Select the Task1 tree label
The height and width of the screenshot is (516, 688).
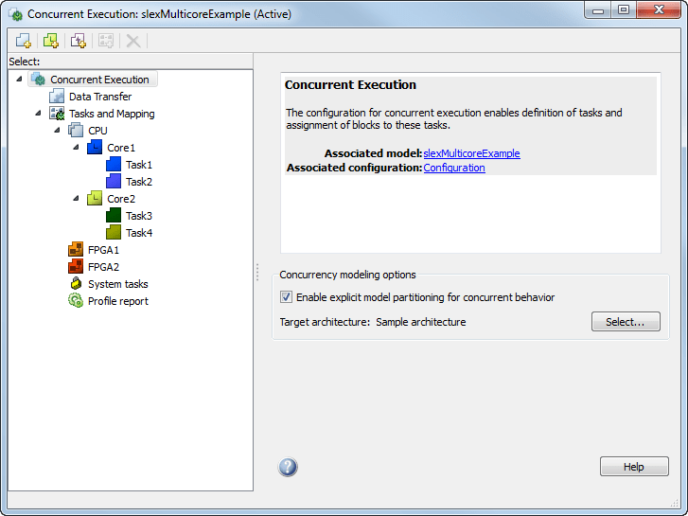[139, 165]
